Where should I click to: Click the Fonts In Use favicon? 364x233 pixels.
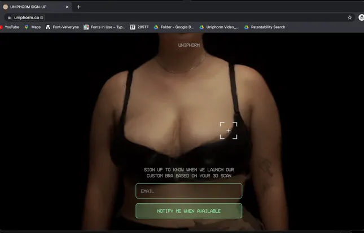[x=86, y=27]
